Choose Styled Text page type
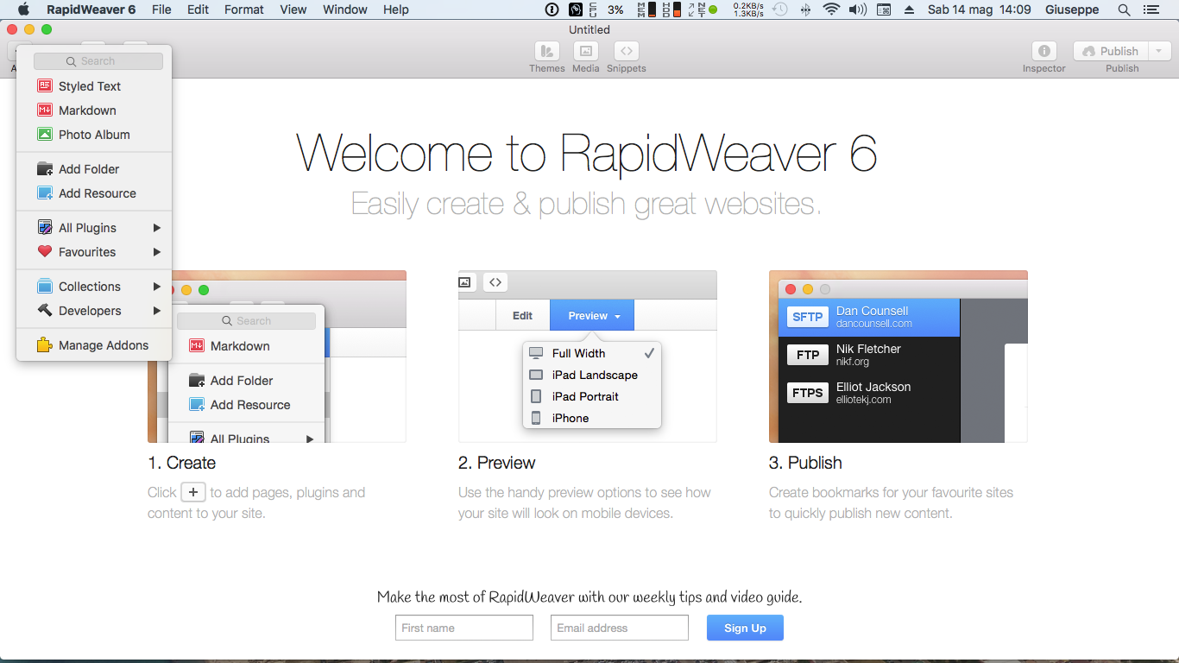The height and width of the screenshot is (663, 1179). (94, 86)
